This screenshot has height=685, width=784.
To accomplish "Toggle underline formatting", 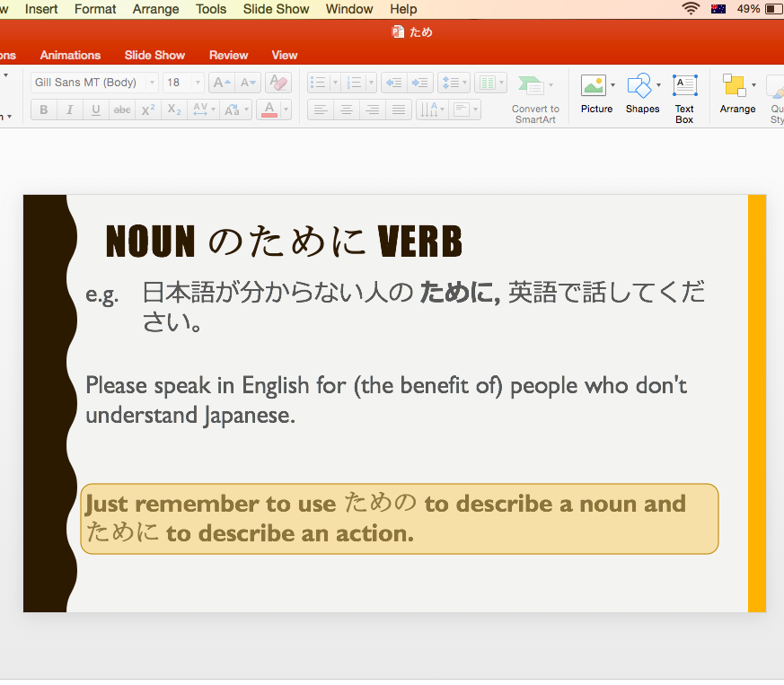I will click(96, 110).
